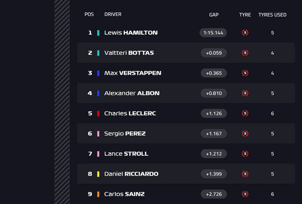This screenshot has height=204, width=302.
Task: Click the TYRES USED column header
Action: [272, 15]
